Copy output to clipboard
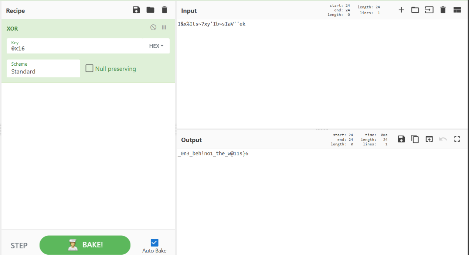Screen dimensions: 469x255 point(415,139)
